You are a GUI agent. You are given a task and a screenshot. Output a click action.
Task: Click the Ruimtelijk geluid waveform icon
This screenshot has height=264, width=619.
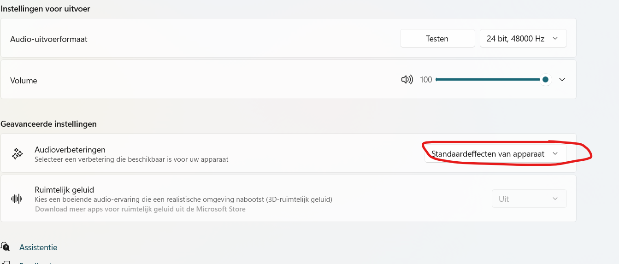coord(17,199)
